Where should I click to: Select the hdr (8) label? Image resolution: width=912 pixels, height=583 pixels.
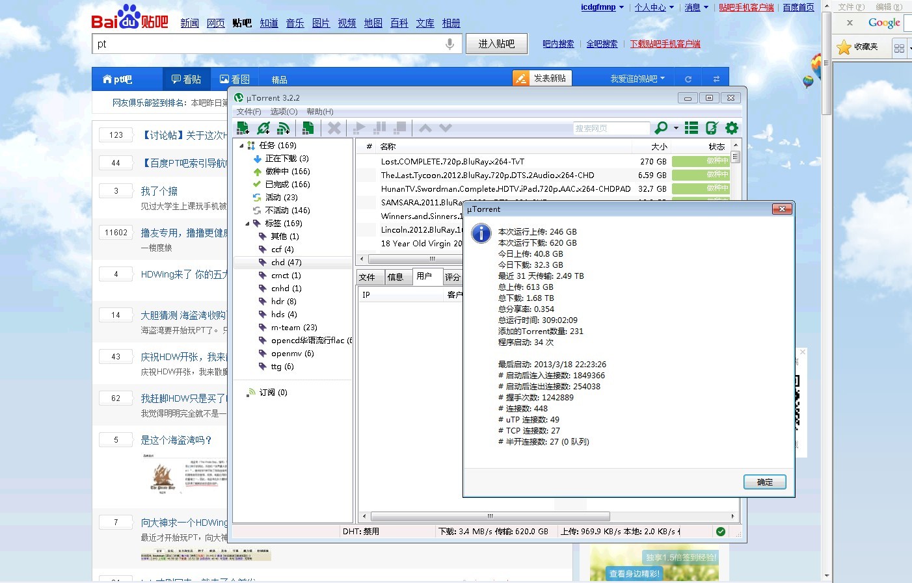(x=284, y=302)
